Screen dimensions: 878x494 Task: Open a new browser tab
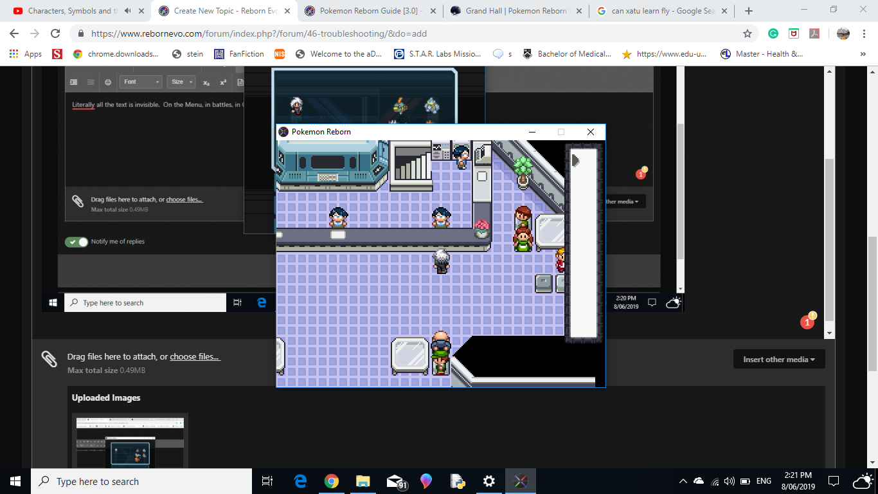748,11
